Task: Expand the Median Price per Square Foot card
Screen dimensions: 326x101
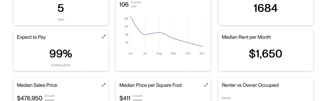Action: (x=206, y=85)
